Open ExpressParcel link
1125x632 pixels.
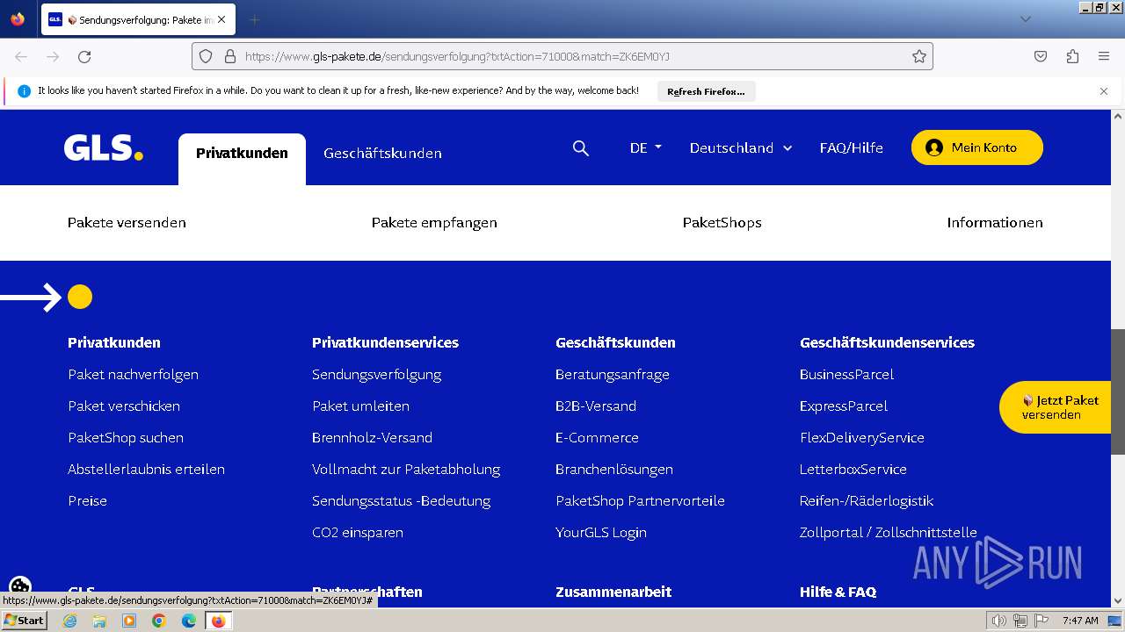(844, 406)
